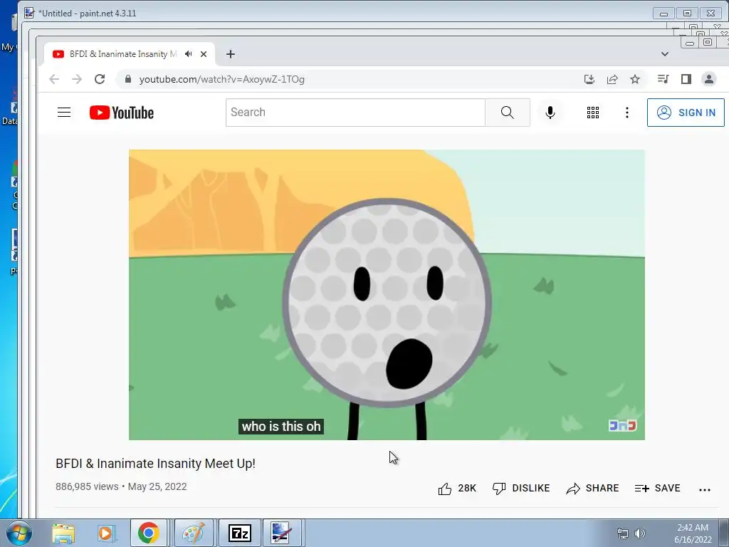The width and height of the screenshot is (729, 547).
Task: Open more actions ellipsis below video
Action: (x=705, y=489)
